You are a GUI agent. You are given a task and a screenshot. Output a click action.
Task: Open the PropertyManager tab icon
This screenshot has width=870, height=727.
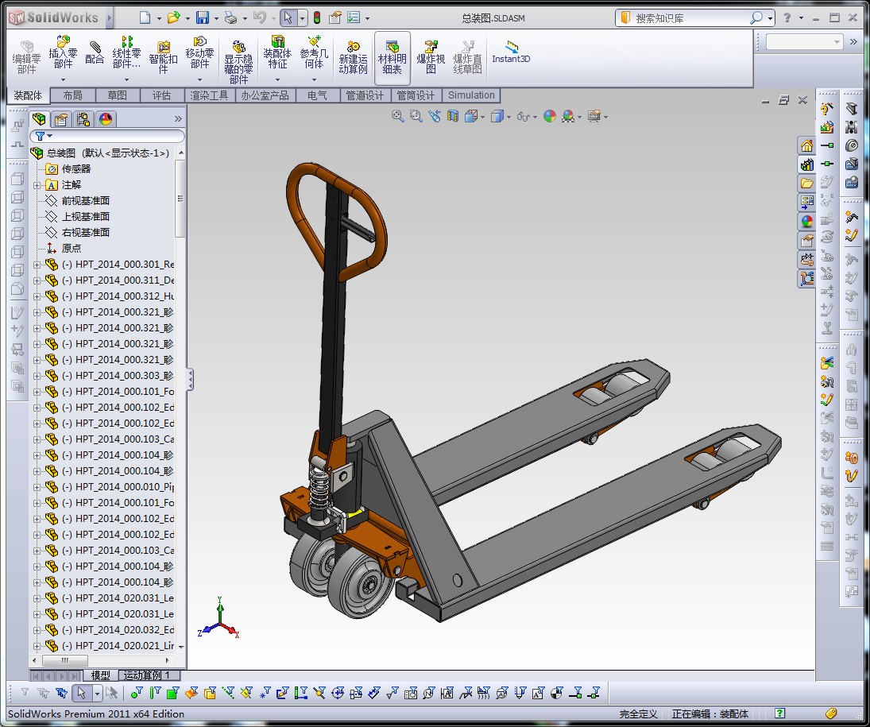coord(61,118)
